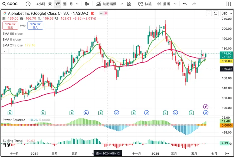Click the down-arrow button near USD
This screenshot has height=157, width=234.
coord(209,13)
